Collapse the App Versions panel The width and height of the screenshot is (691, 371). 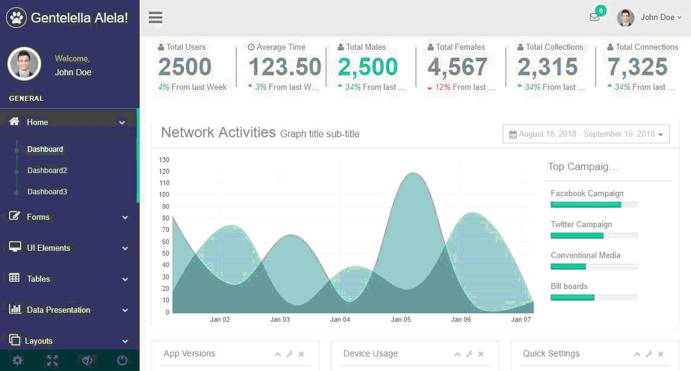[x=277, y=354]
